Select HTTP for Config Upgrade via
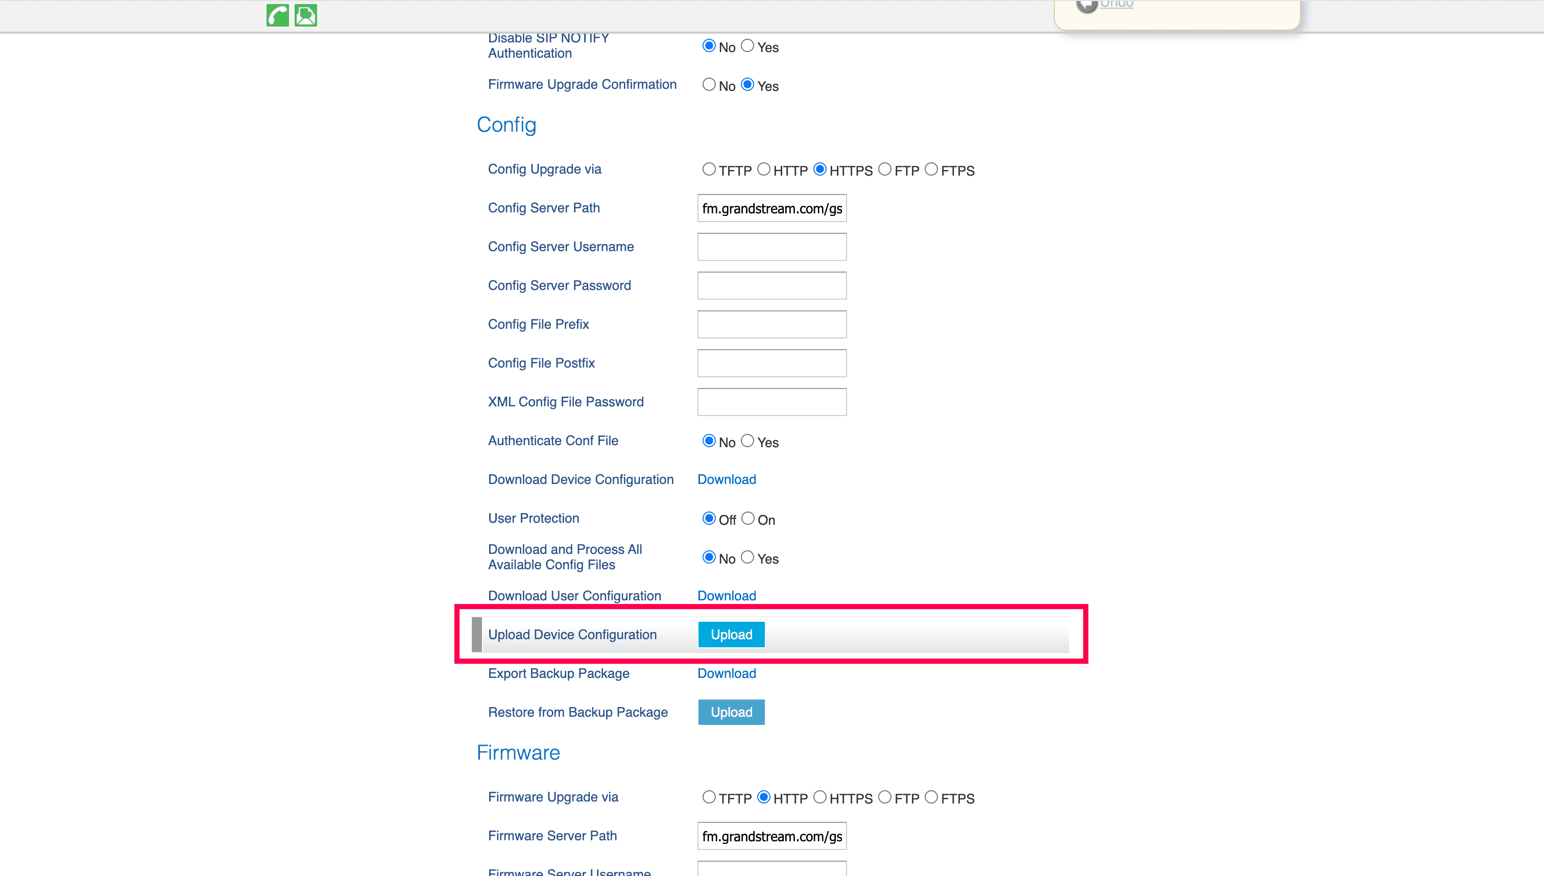Image resolution: width=1544 pixels, height=876 pixels. click(764, 169)
